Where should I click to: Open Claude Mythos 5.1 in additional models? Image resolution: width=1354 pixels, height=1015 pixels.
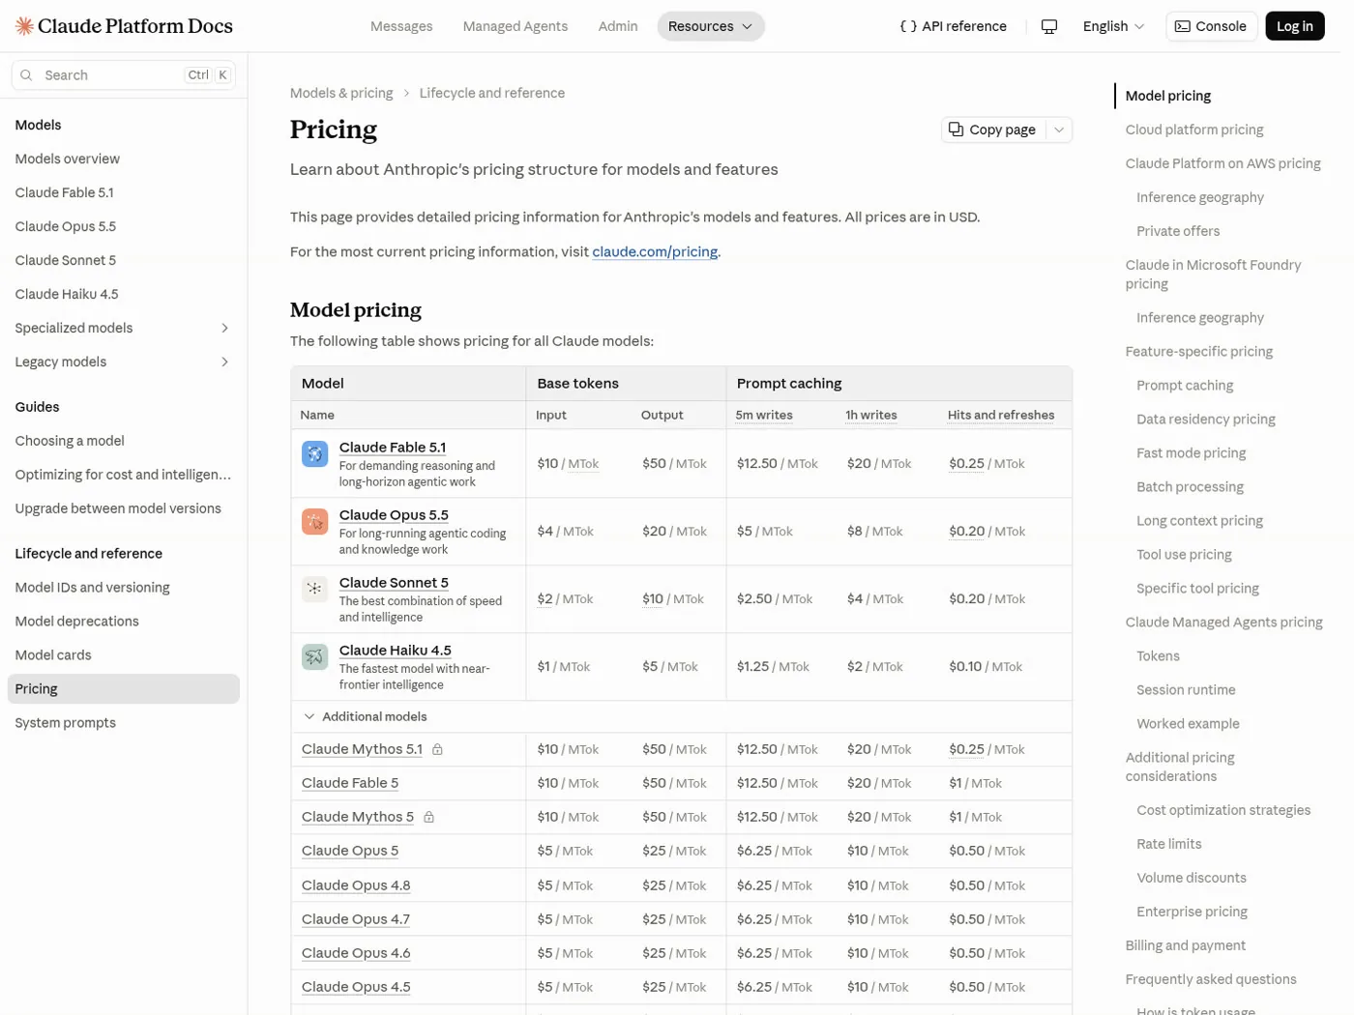[362, 749]
